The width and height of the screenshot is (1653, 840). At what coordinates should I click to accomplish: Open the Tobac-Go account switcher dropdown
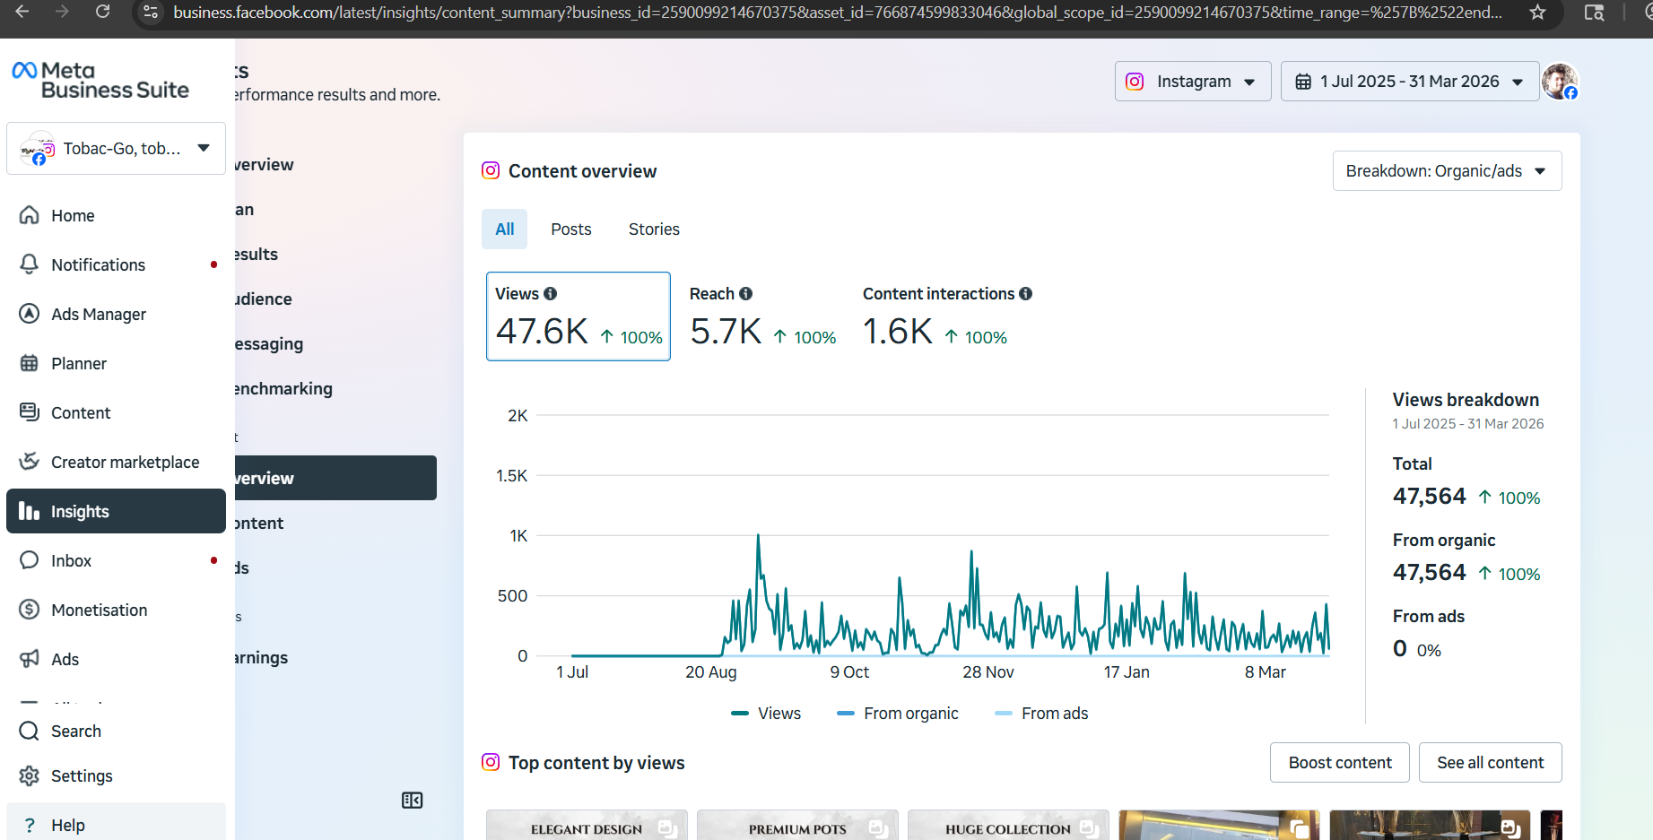pyautogui.click(x=116, y=149)
